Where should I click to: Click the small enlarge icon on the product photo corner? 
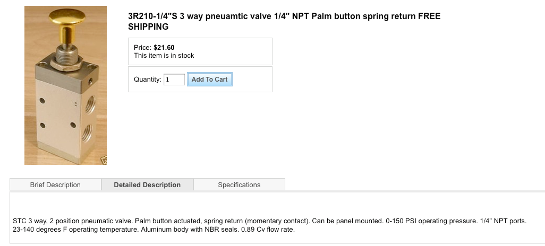[104, 160]
